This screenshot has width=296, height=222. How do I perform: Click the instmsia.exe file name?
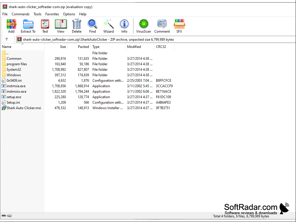point(16,86)
